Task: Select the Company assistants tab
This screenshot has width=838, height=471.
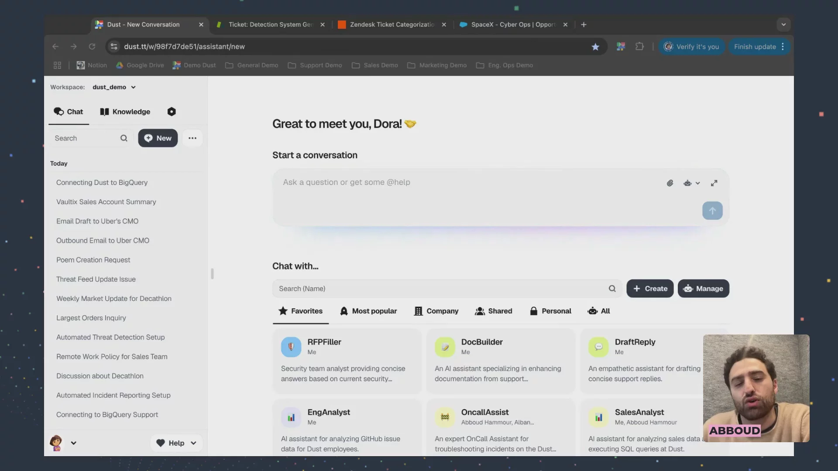Action: (436, 311)
